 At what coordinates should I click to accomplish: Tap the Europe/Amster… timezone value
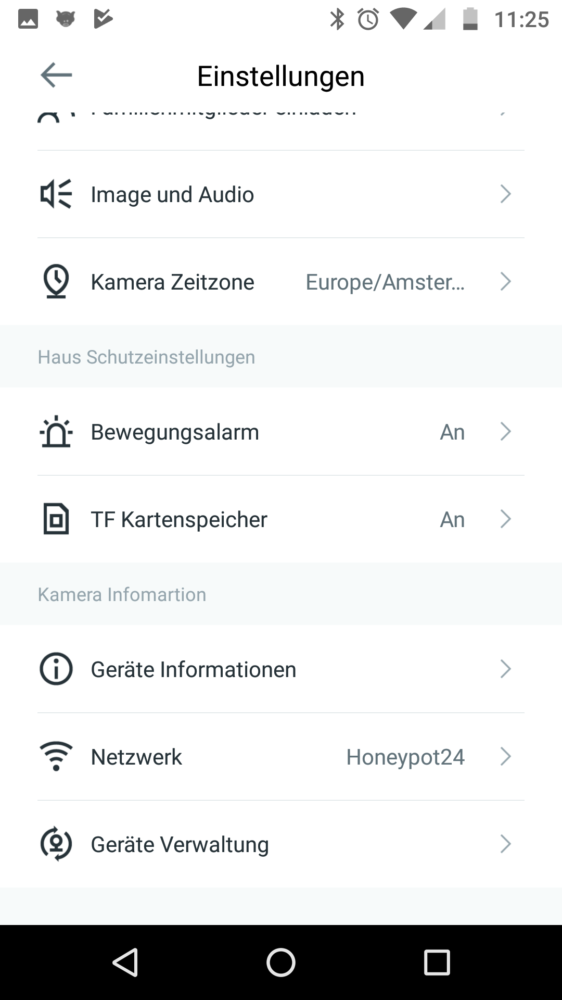385,282
